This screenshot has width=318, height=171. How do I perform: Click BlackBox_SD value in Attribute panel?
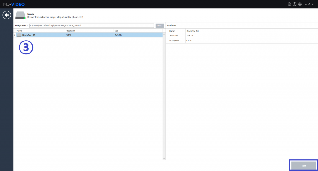point(193,31)
